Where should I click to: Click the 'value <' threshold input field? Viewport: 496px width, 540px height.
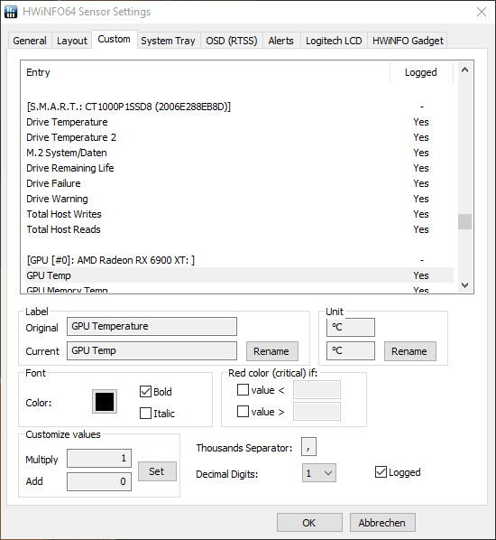317,390
